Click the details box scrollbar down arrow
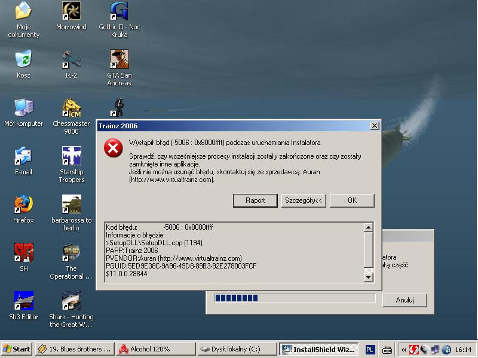The width and height of the screenshot is (478, 358). (x=368, y=277)
